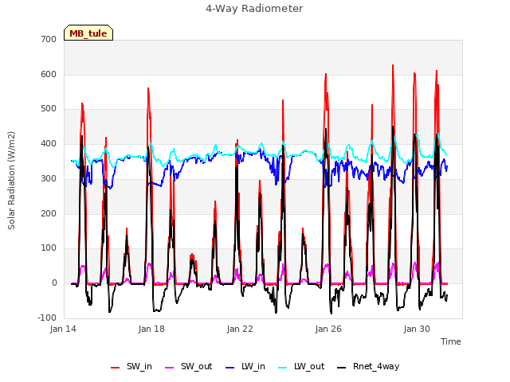Click the magenta SW_out legend color marker
Screen dimensions: 510x382
pos(170,368)
